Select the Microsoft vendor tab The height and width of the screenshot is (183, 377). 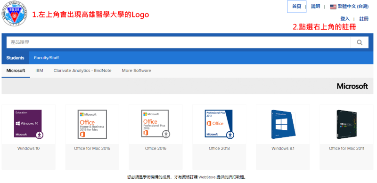[16, 71]
